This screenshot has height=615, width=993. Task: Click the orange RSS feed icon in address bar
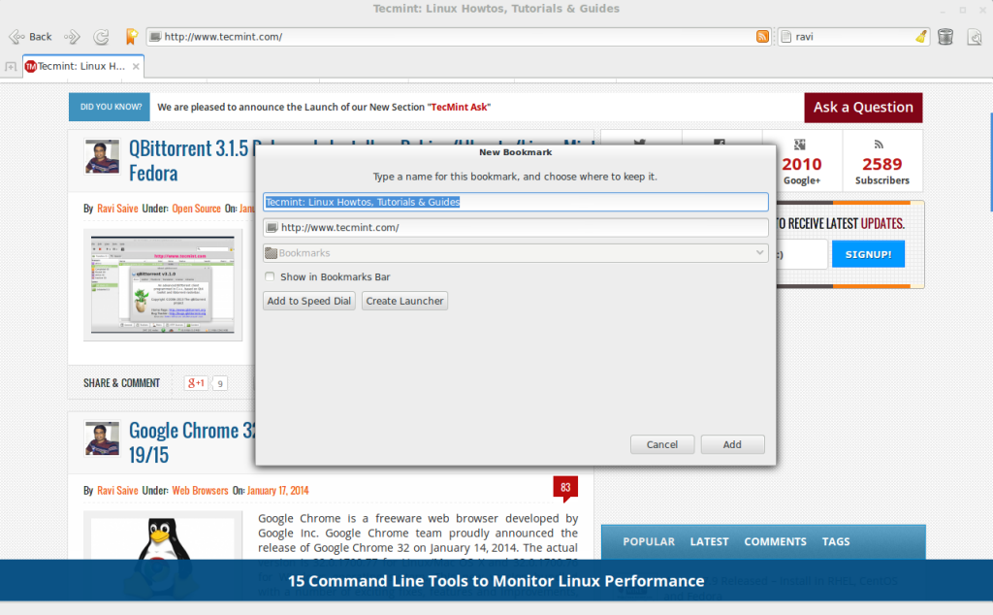(x=762, y=37)
